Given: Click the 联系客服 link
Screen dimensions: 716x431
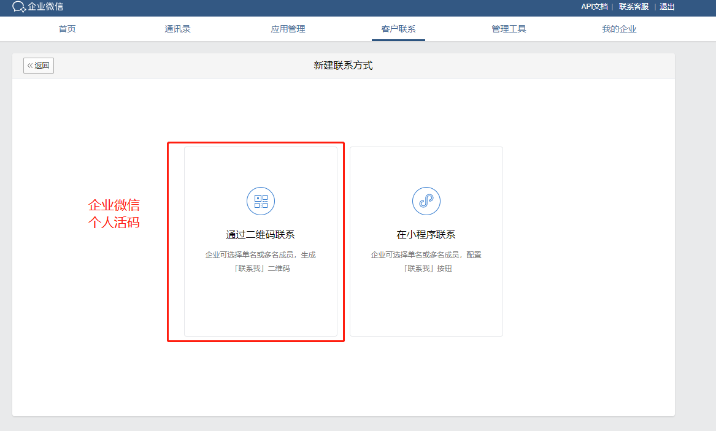Looking at the screenshot, I should pos(634,6).
